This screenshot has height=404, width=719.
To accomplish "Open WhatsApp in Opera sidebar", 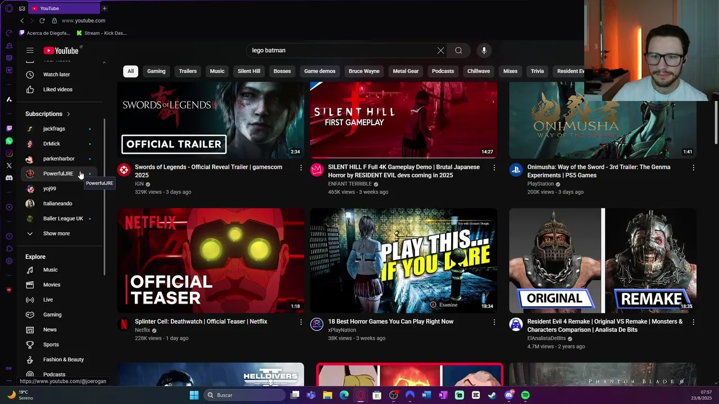I will 9,141.
